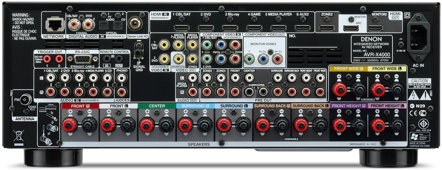Click the Denon Link HD jack

(x=135, y=23)
